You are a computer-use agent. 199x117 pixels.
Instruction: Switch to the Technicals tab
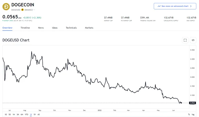(71, 28)
